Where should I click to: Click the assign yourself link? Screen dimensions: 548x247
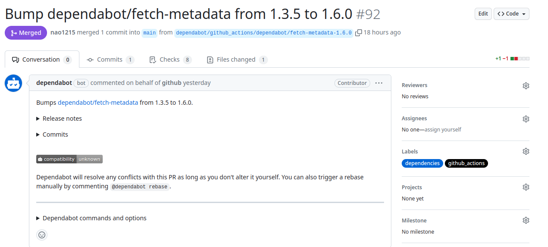click(x=443, y=129)
